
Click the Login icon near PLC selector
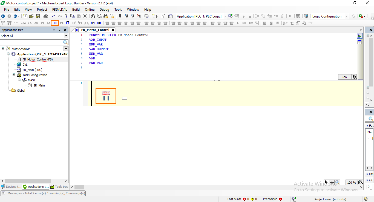[x=230, y=16]
